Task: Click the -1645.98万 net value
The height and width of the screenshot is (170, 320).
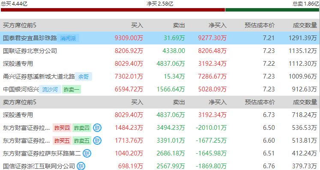Action: [211, 153]
